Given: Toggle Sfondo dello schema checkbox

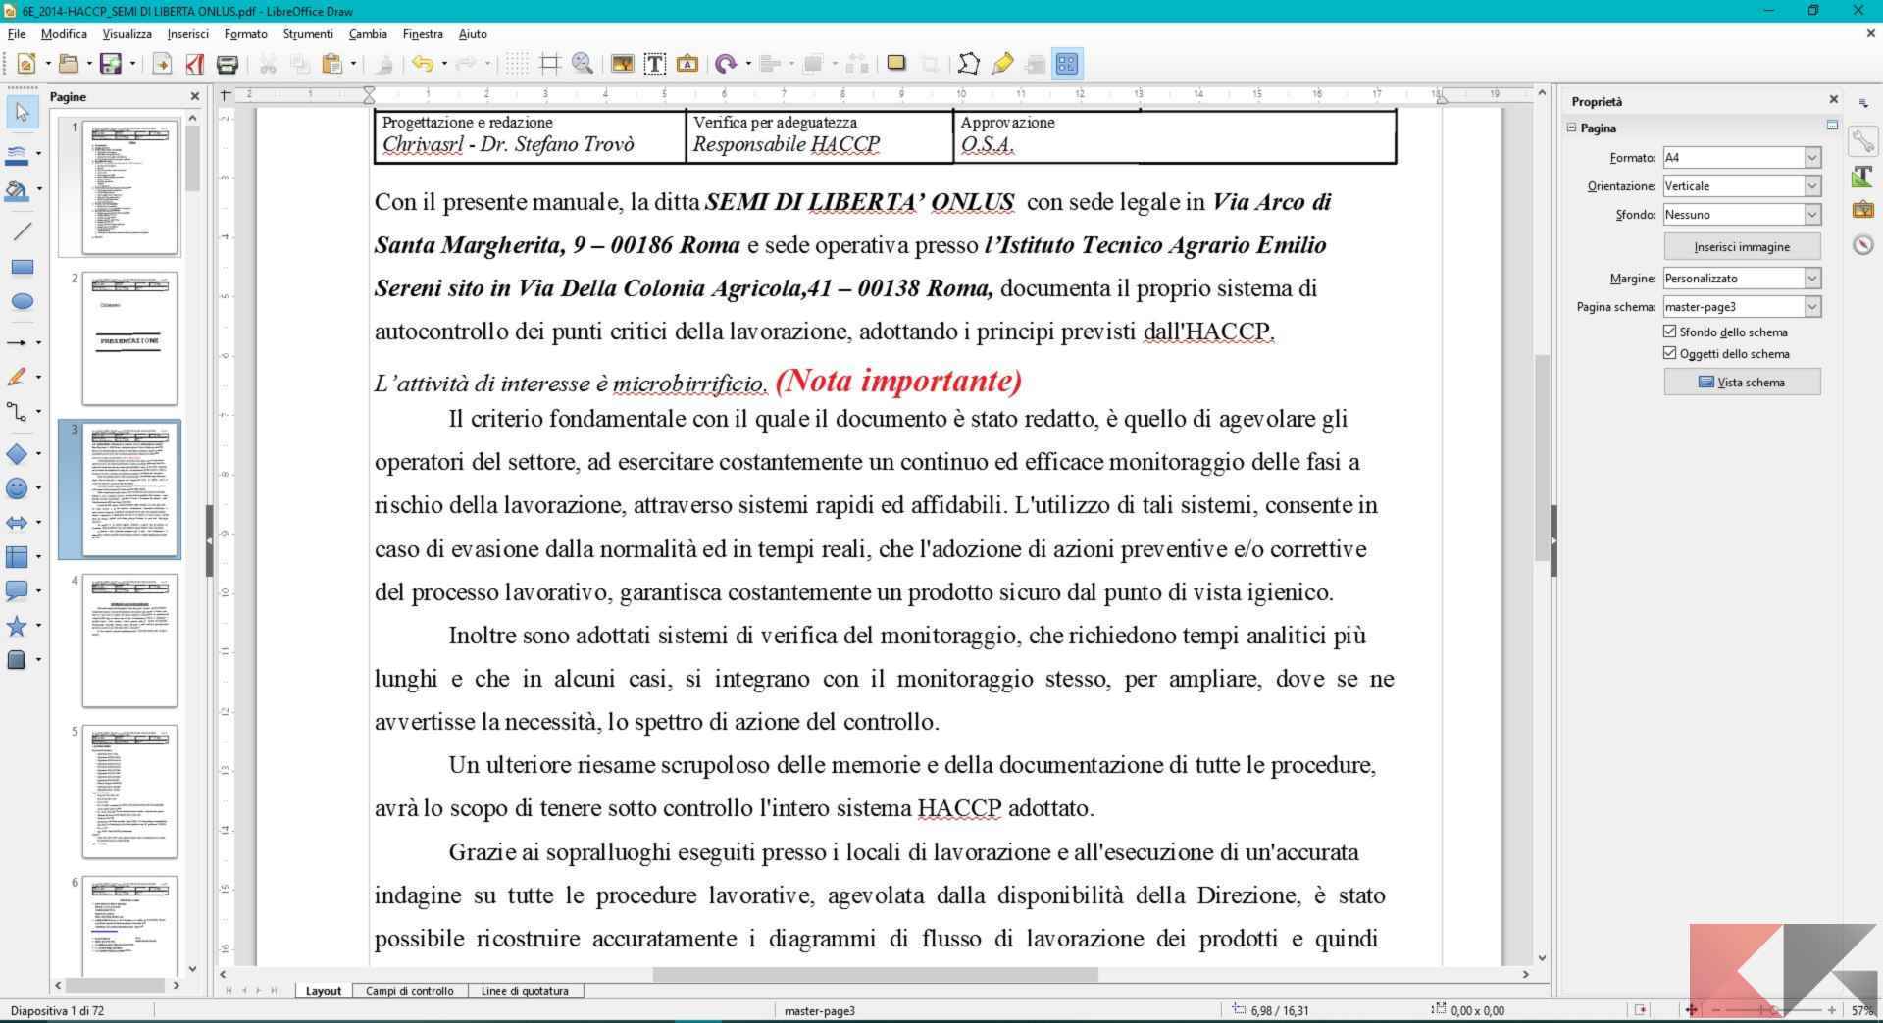Looking at the screenshot, I should [1670, 332].
